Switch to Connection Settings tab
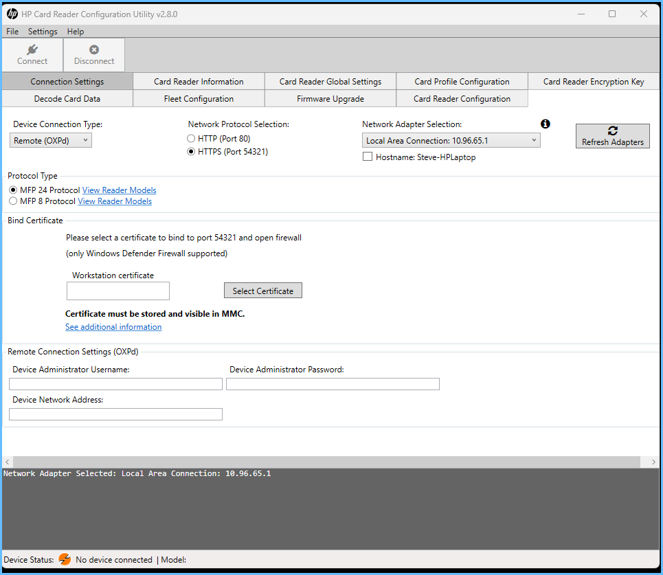 pyautogui.click(x=67, y=81)
